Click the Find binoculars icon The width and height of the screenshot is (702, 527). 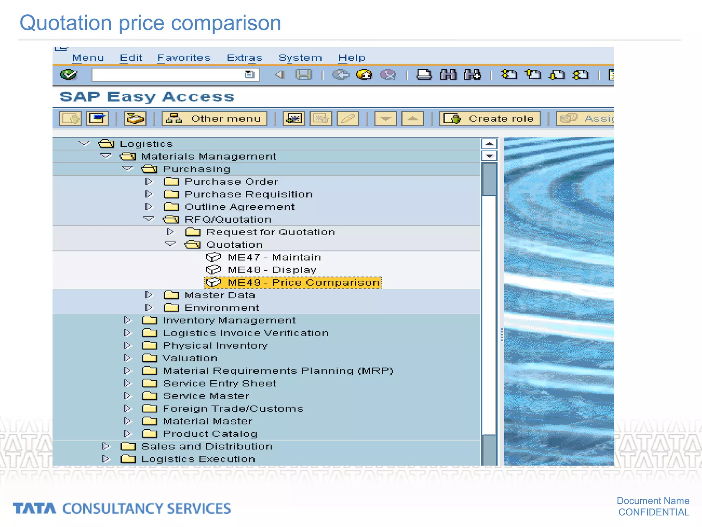448,74
